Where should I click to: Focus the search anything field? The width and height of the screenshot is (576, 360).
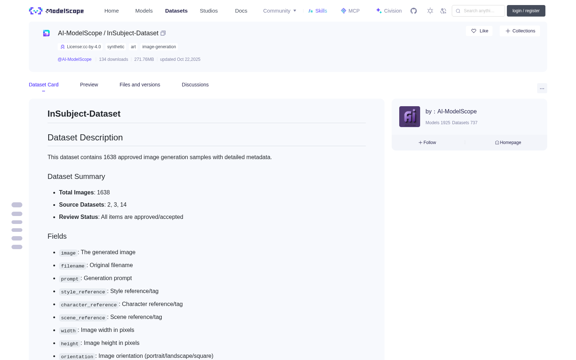(x=478, y=11)
